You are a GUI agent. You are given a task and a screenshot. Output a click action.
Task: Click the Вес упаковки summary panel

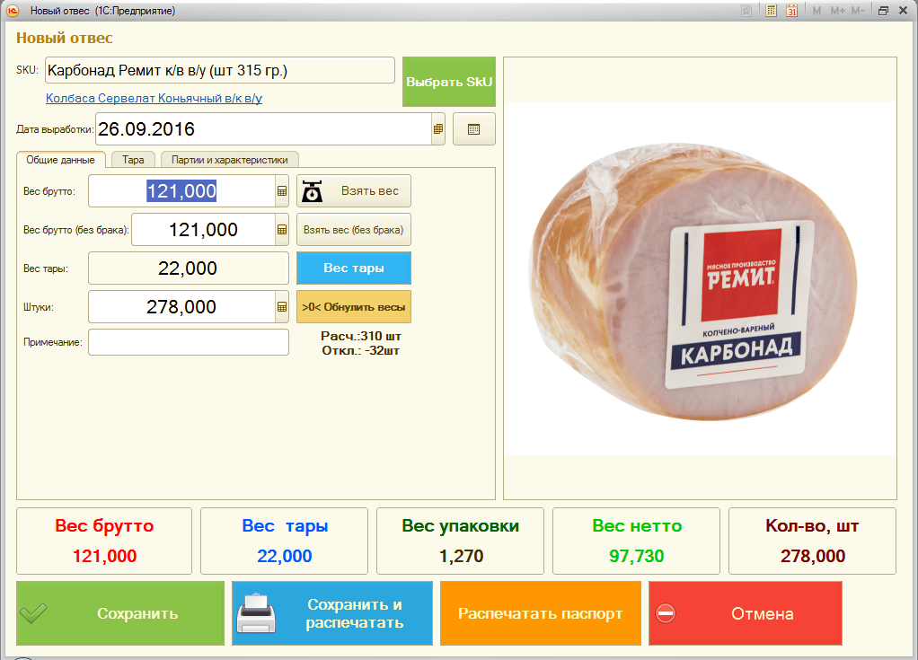460,541
